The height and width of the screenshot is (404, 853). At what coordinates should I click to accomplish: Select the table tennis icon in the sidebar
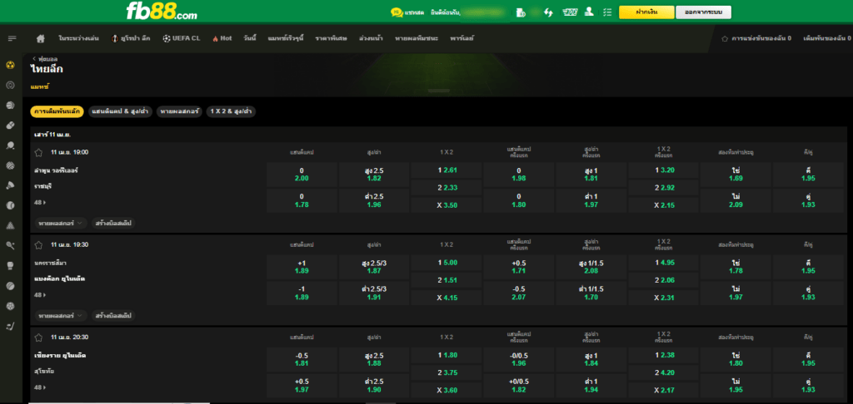point(10,145)
